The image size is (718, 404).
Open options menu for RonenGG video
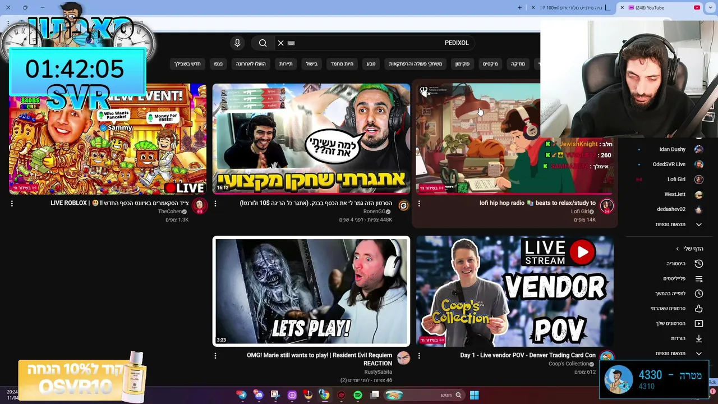point(215,204)
